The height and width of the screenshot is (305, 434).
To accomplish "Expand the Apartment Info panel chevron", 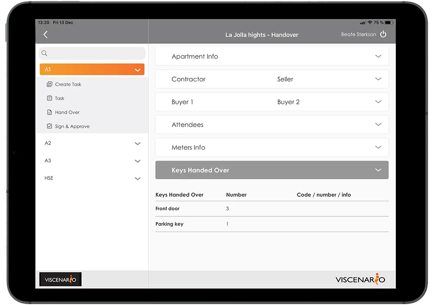I will (378, 56).
